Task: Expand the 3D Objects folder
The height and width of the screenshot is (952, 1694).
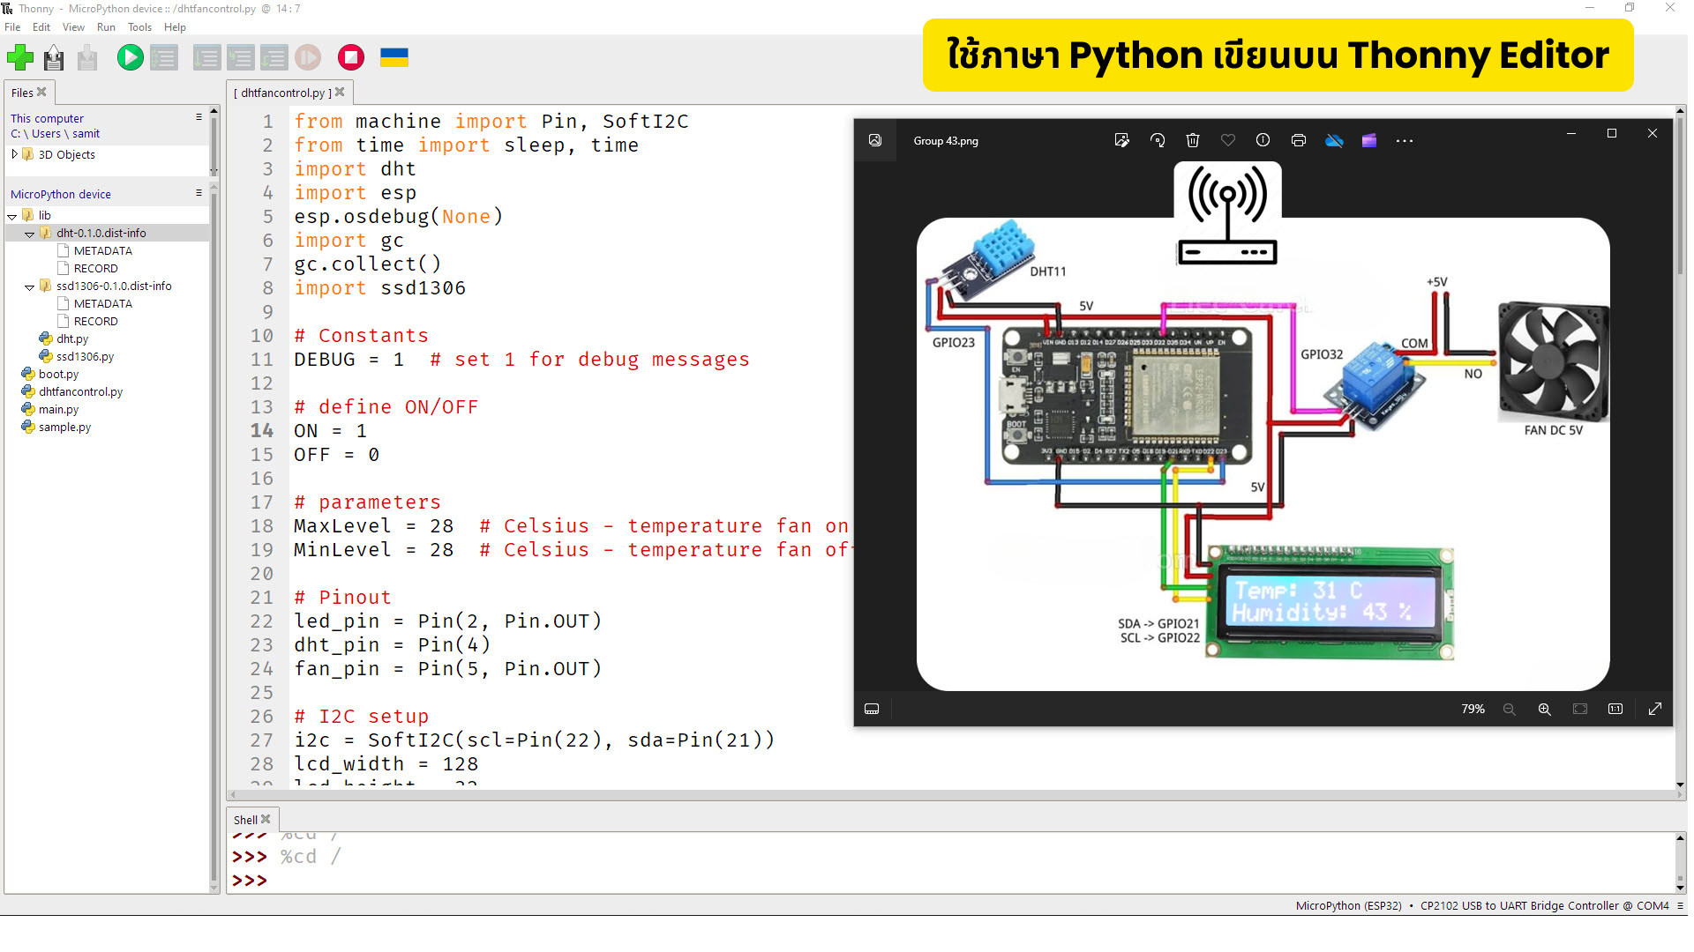Action: coord(14,154)
